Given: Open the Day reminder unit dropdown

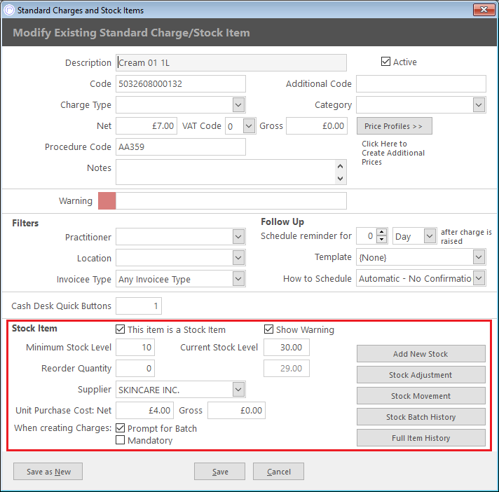Looking at the screenshot, I should point(430,235).
